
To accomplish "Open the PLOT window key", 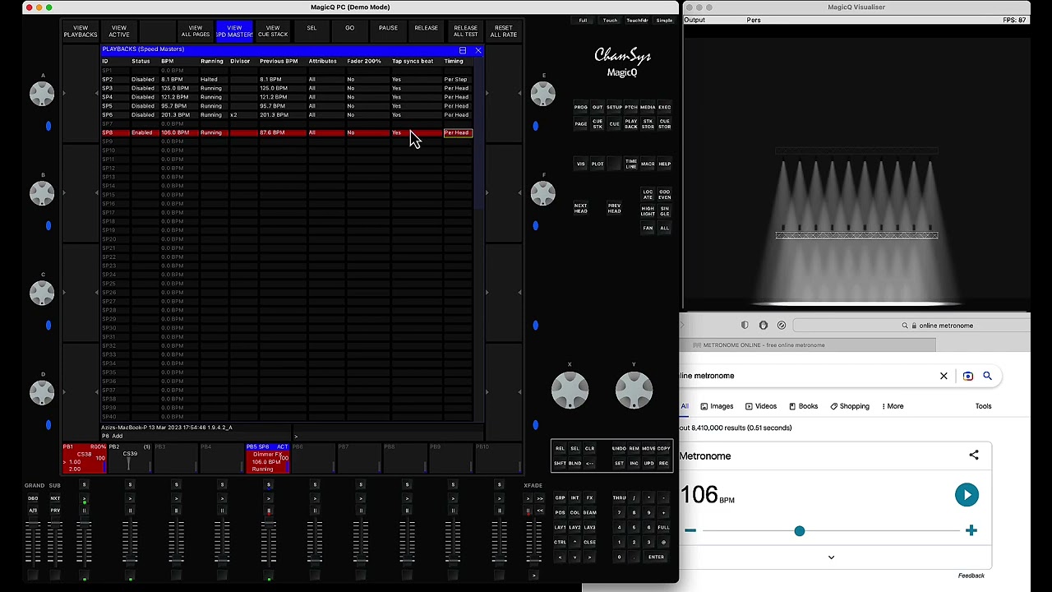I will pyautogui.click(x=598, y=164).
